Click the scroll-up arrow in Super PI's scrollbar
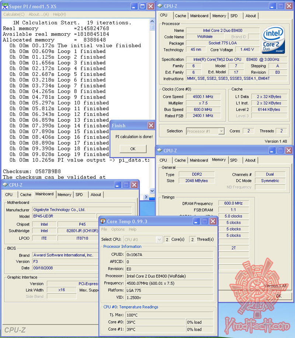 coord(152,21)
